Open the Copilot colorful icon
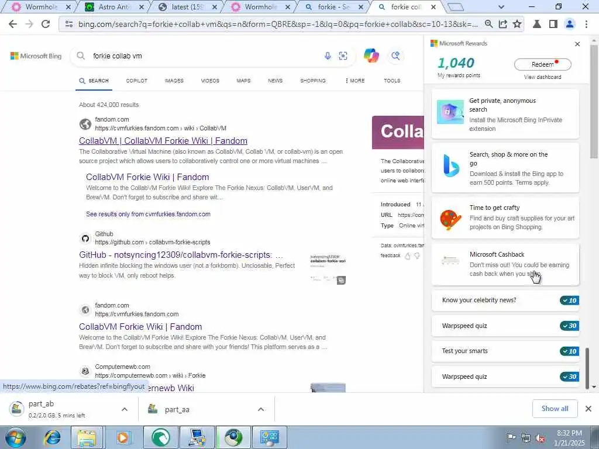 (x=371, y=56)
